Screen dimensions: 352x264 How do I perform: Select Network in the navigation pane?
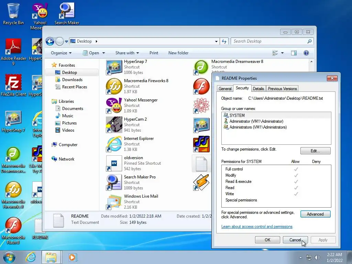pyautogui.click(x=63, y=159)
